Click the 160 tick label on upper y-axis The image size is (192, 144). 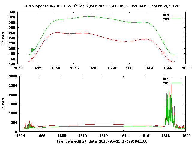12,59
